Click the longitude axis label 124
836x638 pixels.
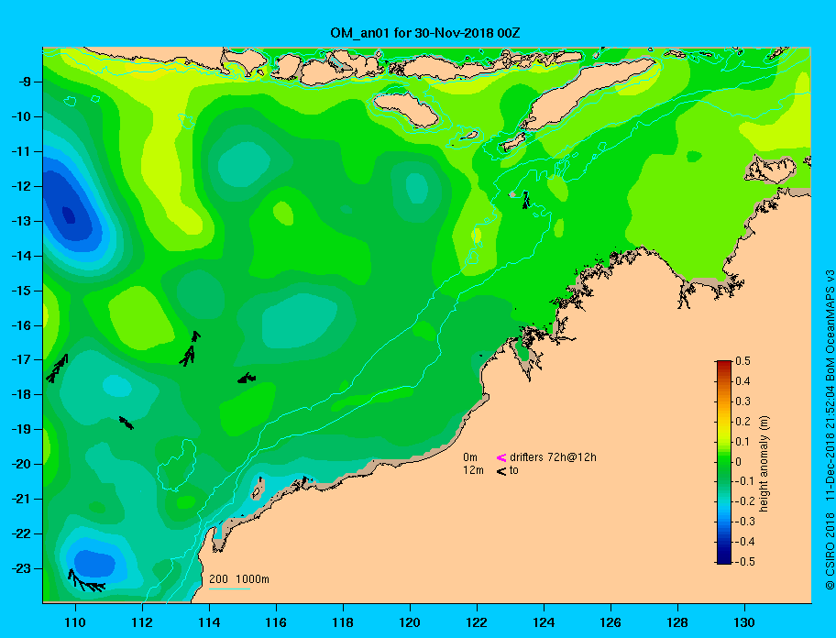point(544,622)
